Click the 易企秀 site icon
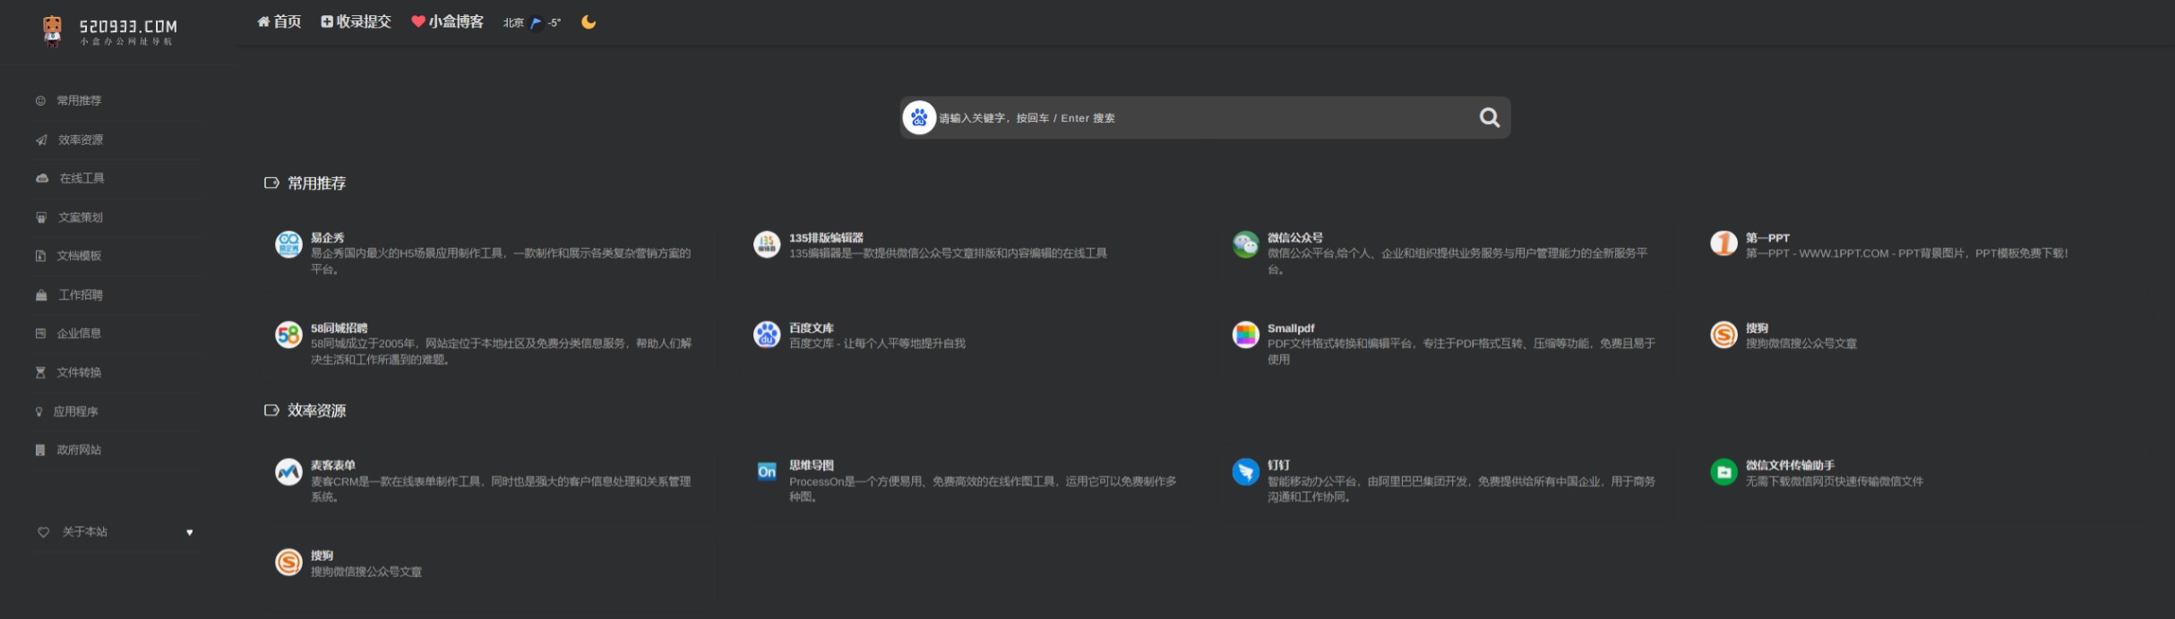 (x=288, y=244)
